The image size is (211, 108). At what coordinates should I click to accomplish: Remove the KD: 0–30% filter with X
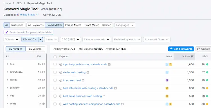click(x=41, y=40)
